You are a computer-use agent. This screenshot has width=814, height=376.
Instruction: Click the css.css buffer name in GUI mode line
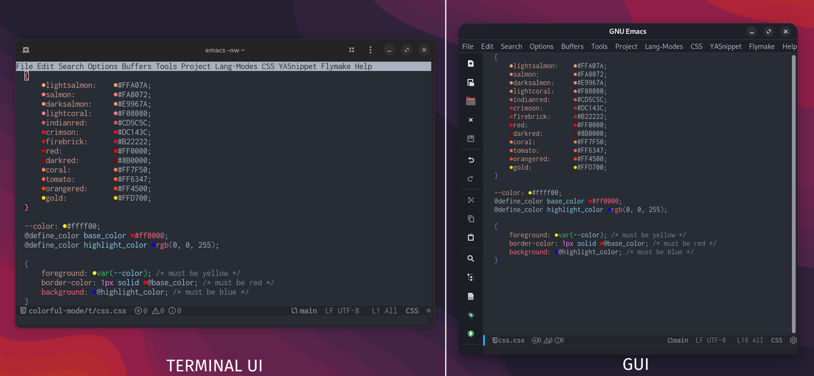tap(511, 340)
